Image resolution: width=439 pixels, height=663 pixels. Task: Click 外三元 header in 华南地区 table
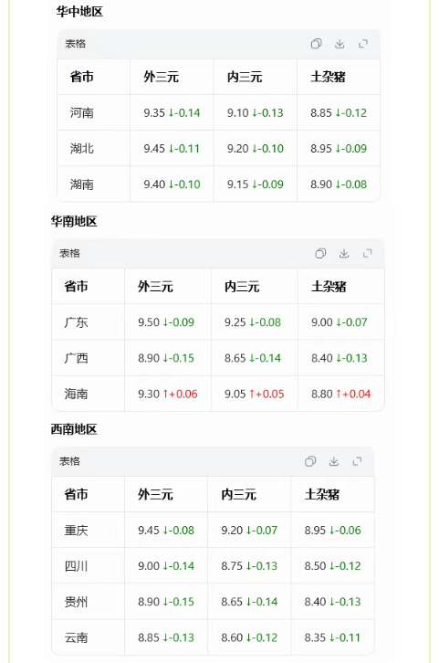[155, 287]
